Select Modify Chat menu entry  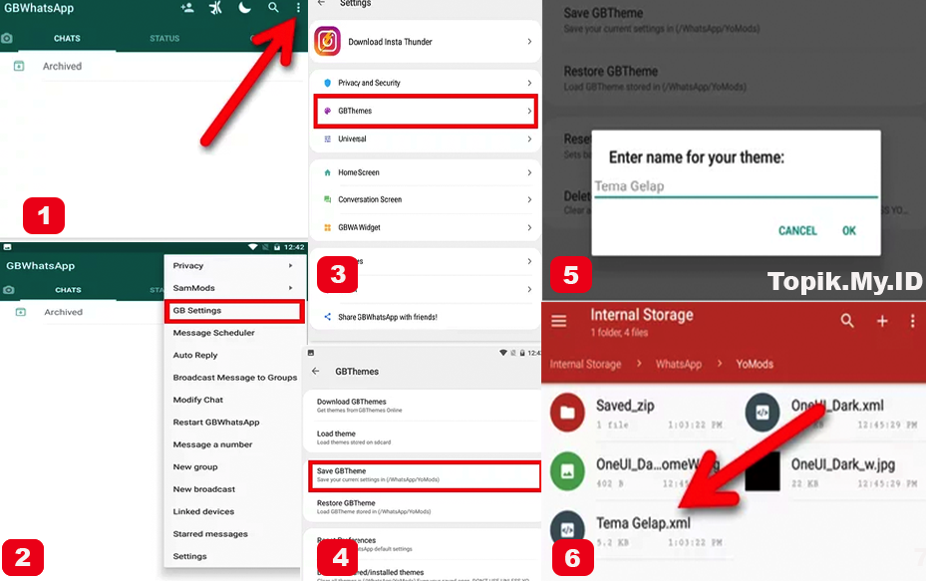tap(197, 400)
